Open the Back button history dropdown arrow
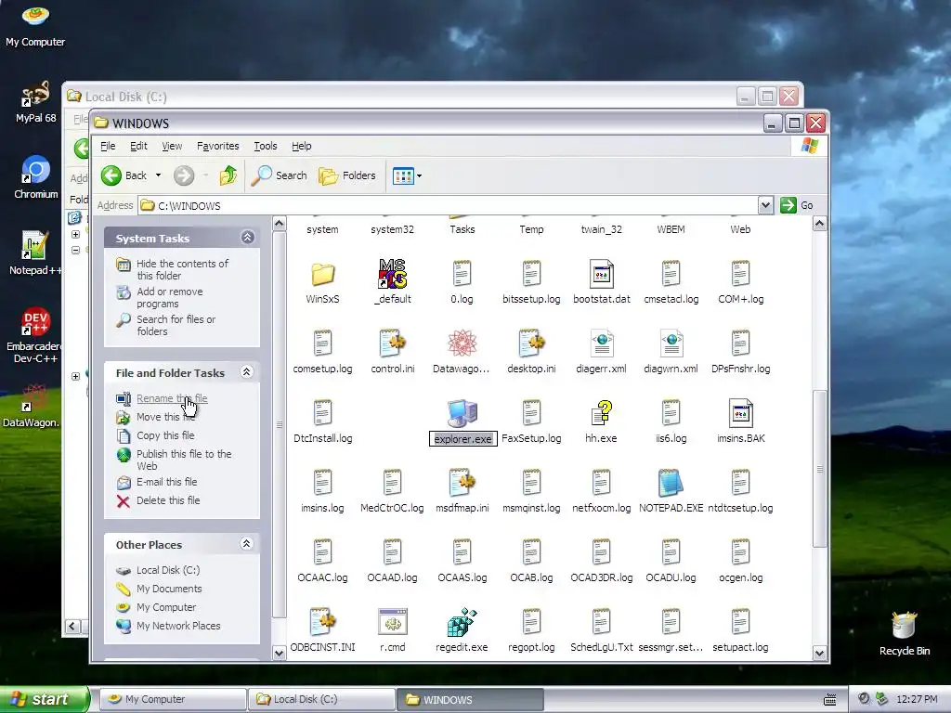Image resolution: width=951 pixels, height=713 pixels. (158, 175)
